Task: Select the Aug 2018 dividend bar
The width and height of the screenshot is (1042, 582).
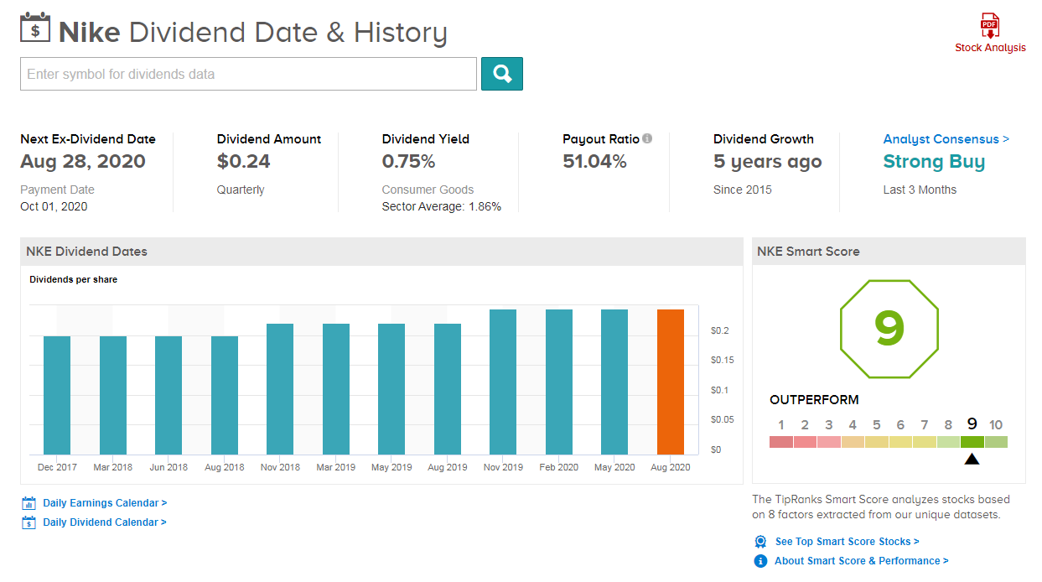Action: (225, 396)
